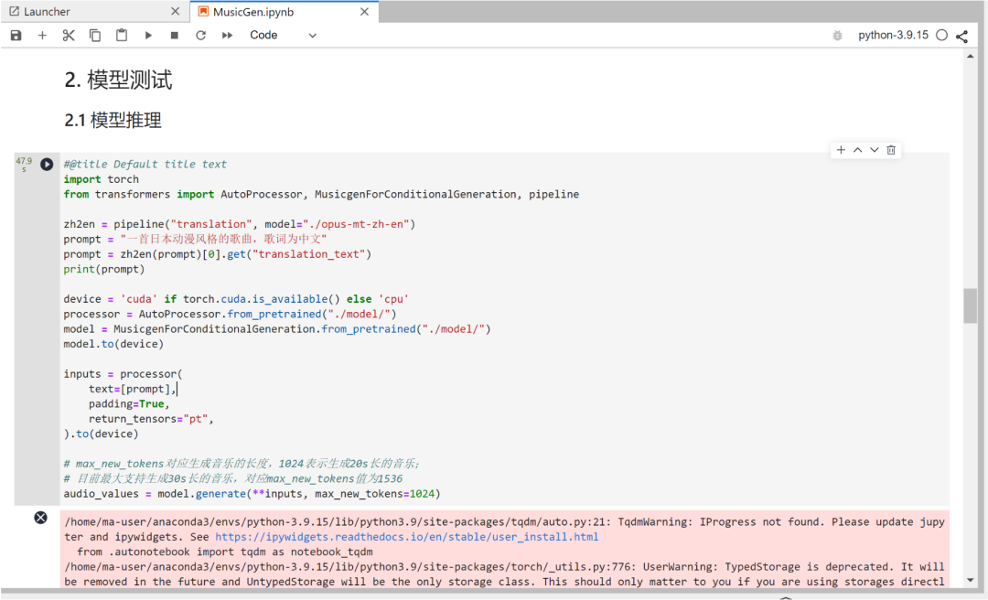Click the vertical scrollbar thumb

(x=970, y=305)
